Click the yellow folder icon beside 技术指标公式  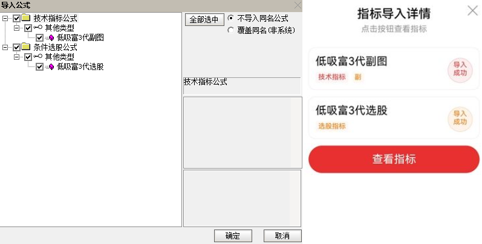(26, 18)
